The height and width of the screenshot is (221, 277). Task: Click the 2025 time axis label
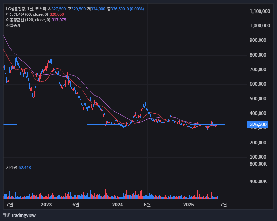(189, 205)
